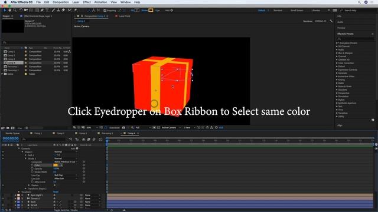Click the Add button beside Contents

tap(74, 148)
